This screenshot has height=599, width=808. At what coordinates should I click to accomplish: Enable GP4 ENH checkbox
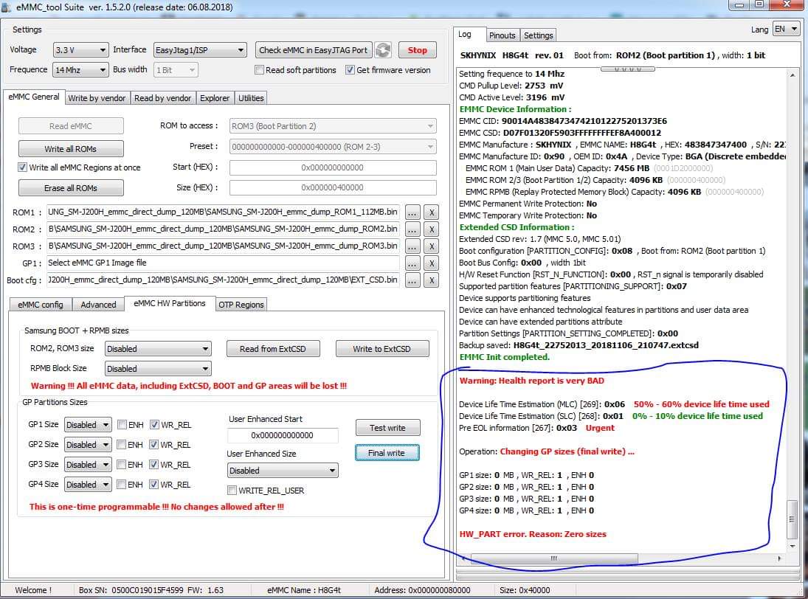(122, 485)
